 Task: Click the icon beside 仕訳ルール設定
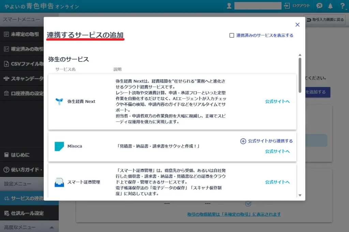[7, 213]
